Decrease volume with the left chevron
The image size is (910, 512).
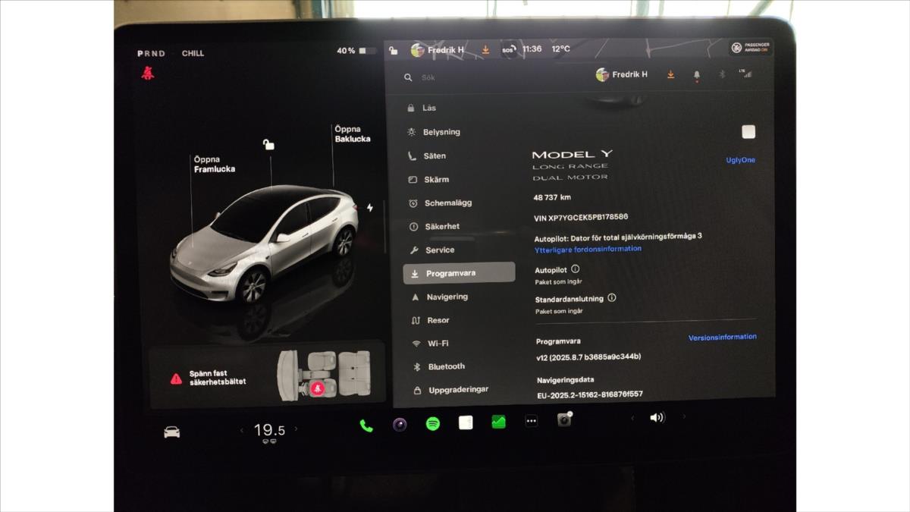(x=632, y=418)
